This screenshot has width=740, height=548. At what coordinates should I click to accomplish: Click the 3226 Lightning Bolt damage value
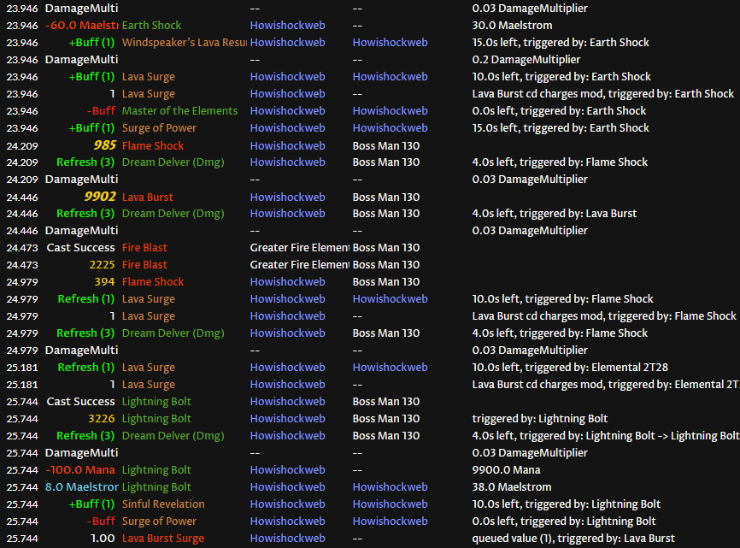(102, 419)
